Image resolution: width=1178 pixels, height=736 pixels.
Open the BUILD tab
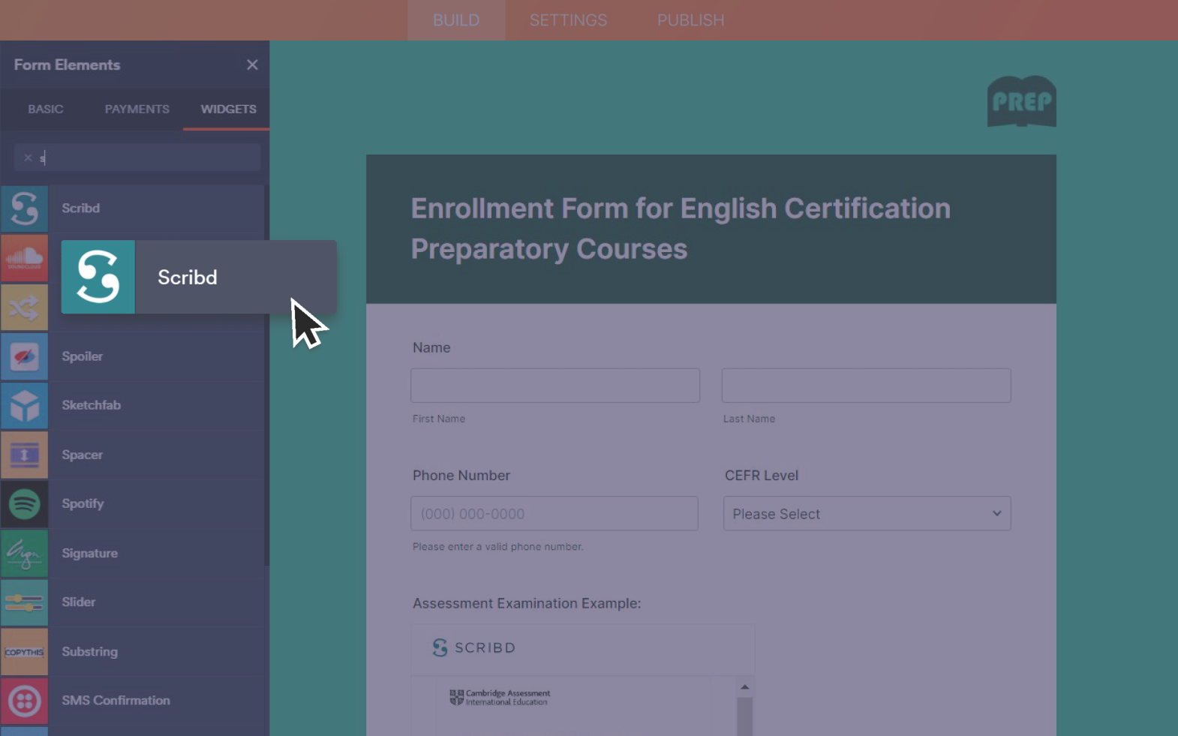point(456,20)
